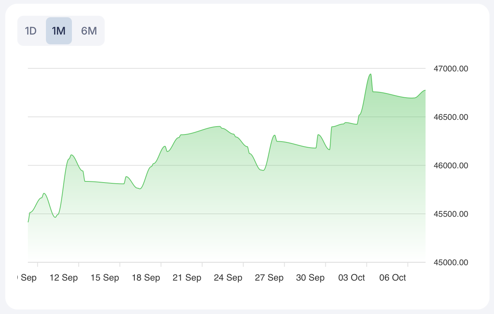This screenshot has width=494, height=314.
Task: Click the 45500.00 price label
Action: pyautogui.click(x=451, y=214)
